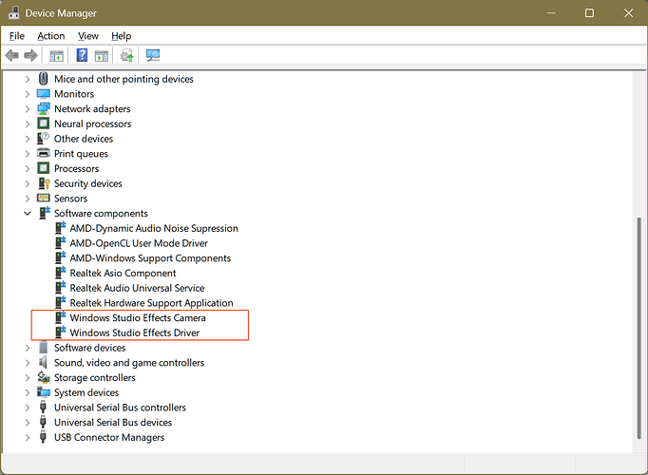Expand the Software devices node

pos(28,348)
